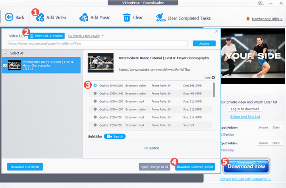Collapse the quality list with Hide
Image resolution: width=286 pixels, height=188 pixels.
(209, 77)
